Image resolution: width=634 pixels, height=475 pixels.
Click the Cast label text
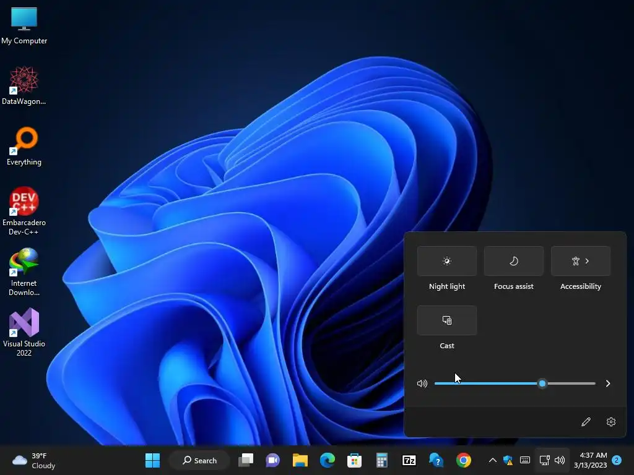447,346
